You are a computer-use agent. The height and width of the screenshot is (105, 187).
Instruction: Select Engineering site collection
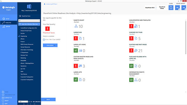24,36
